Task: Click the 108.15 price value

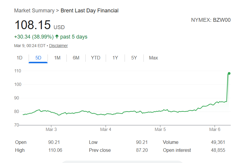Action: [33, 25]
